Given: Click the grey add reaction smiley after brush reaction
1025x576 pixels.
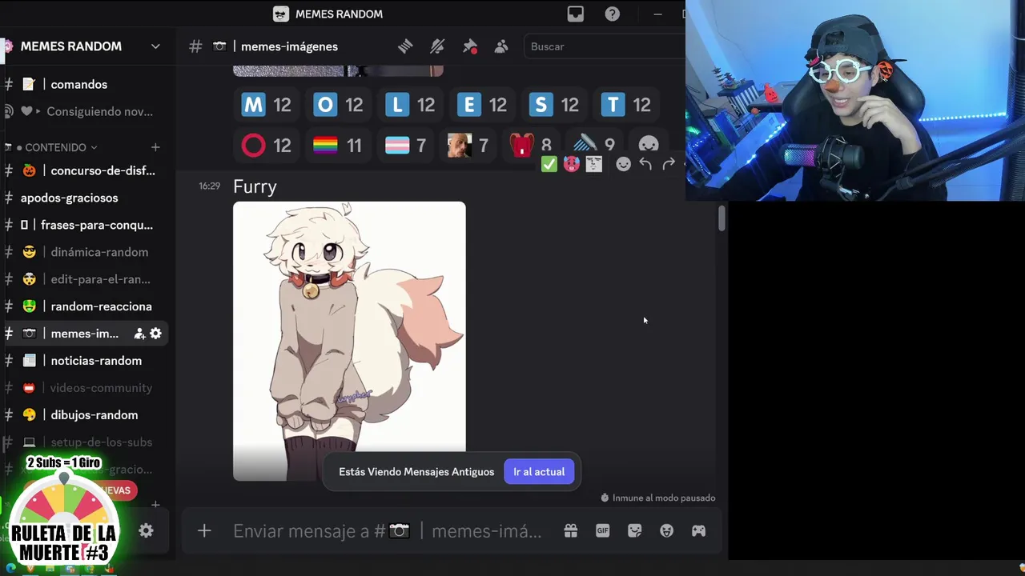Looking at the screenshot, I should tap(649, 145).
